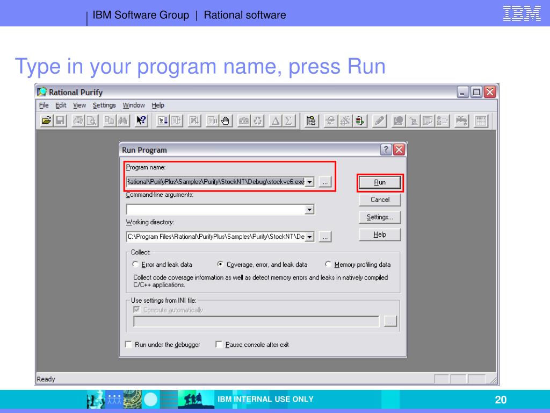Browse working directory with ... button

pyautogui.click(x=325, y=237)
